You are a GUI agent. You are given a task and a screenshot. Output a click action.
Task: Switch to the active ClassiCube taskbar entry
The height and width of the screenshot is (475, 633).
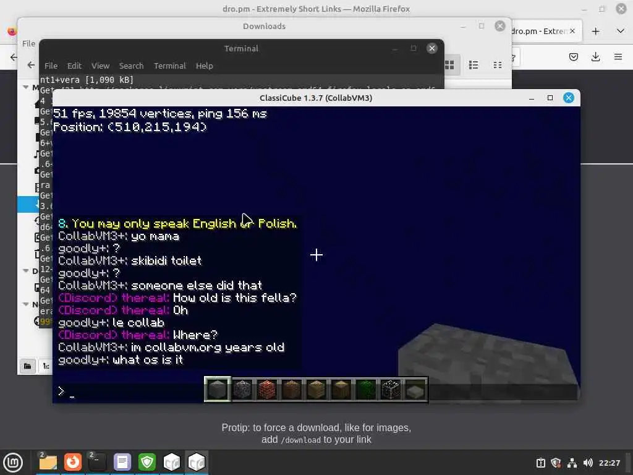click(197, 462)
